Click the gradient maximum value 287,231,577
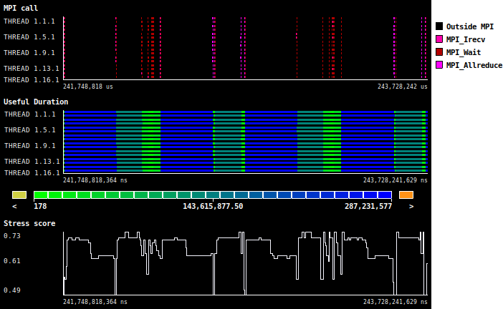503x309 pixels. coord(368,207)
